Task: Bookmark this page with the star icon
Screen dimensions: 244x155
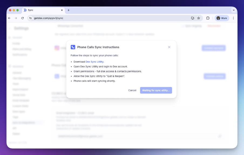Action: click(199, 18)
